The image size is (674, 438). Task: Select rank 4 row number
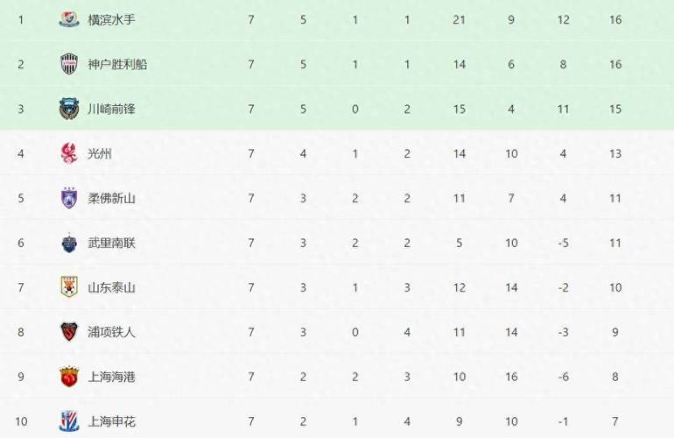click(21, 153)
